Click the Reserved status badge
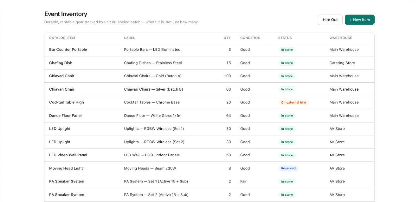The width and height of the screenshot is (419, 202). coord(288,168)
